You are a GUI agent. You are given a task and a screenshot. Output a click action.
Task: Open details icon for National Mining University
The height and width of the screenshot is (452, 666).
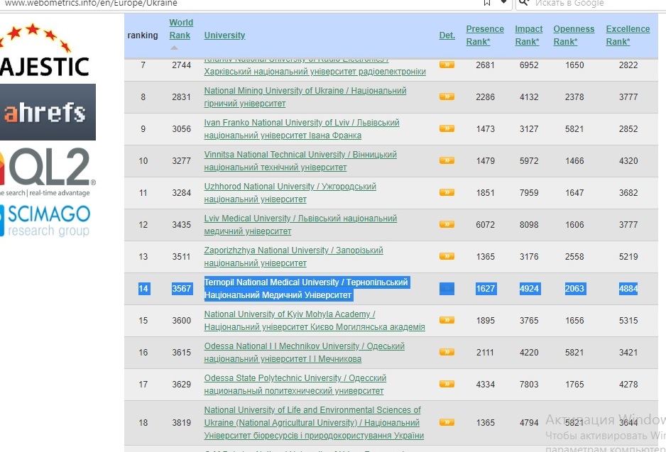point(447,97)
